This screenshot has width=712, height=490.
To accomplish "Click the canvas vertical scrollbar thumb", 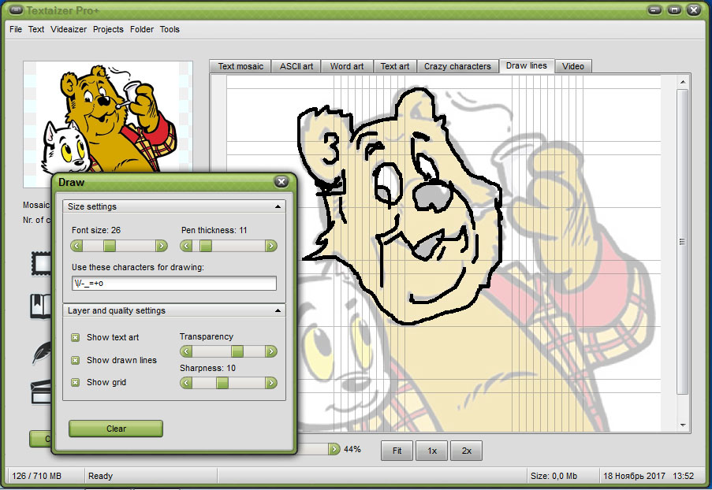I will pyautogui.click(x=683, y=241).
